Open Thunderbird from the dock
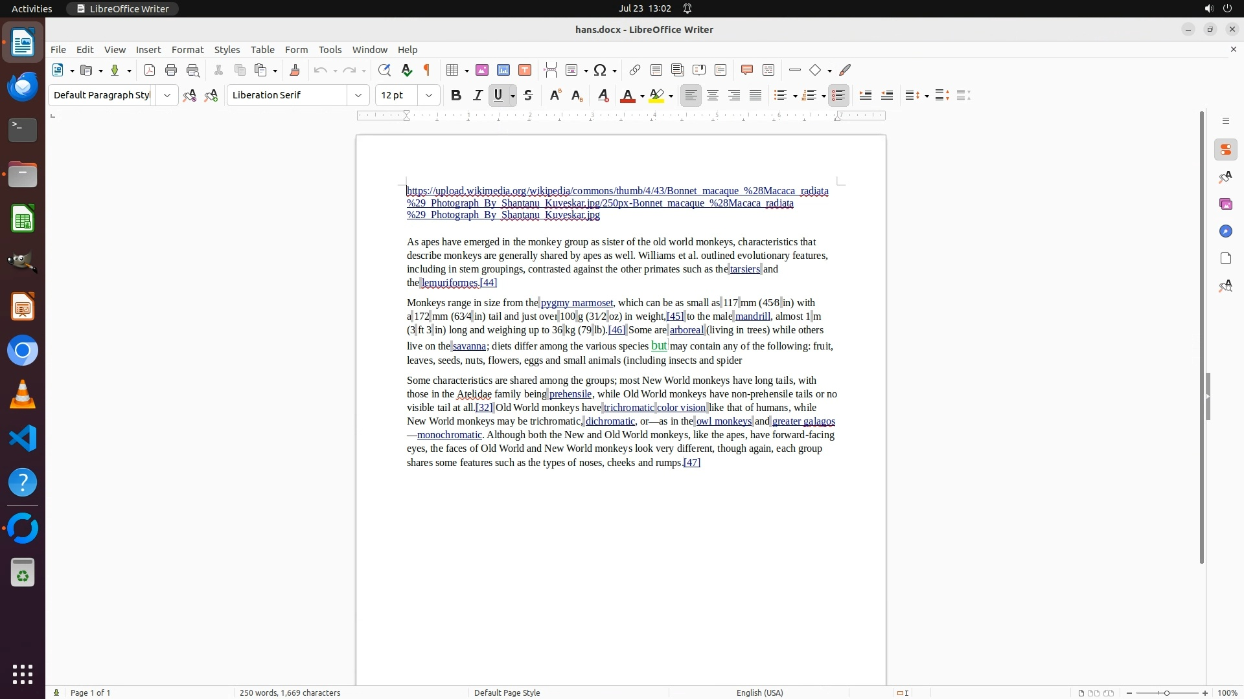Viewport: 1244px width, 699px height. click(23, 87)
